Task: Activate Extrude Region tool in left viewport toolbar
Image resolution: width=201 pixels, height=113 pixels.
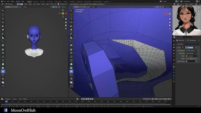Action: point(3,46)
